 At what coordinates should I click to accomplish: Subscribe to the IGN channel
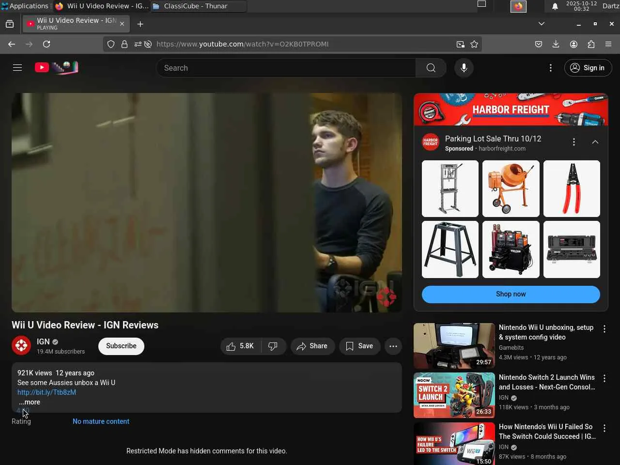click(x=121, y=346)
